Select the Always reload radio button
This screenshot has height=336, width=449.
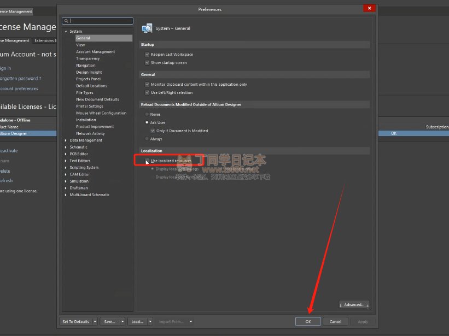click(147, 139)
